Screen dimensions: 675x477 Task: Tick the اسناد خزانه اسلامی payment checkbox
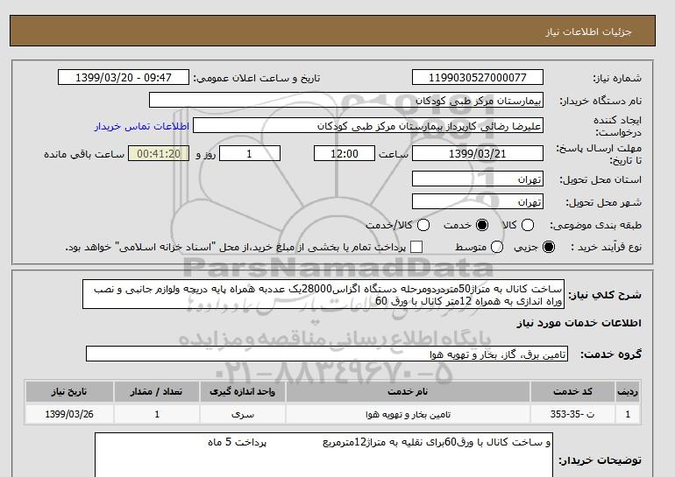point(416,247)
